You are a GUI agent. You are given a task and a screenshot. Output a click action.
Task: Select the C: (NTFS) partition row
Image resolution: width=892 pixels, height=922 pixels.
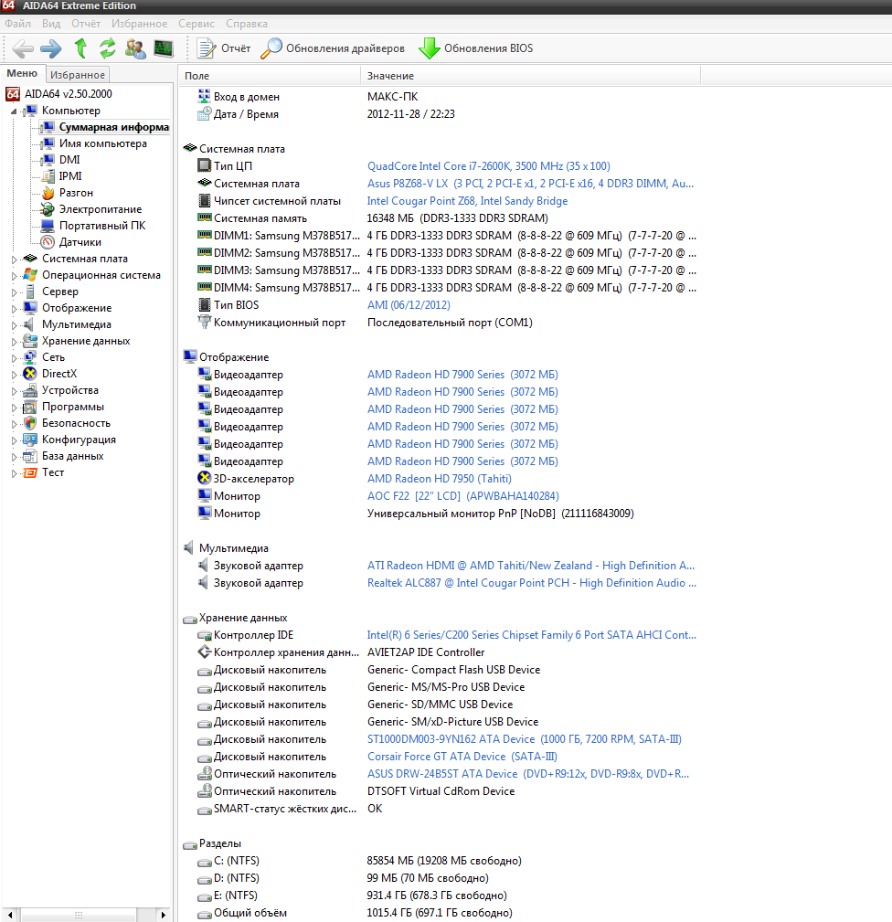[359, 861]
